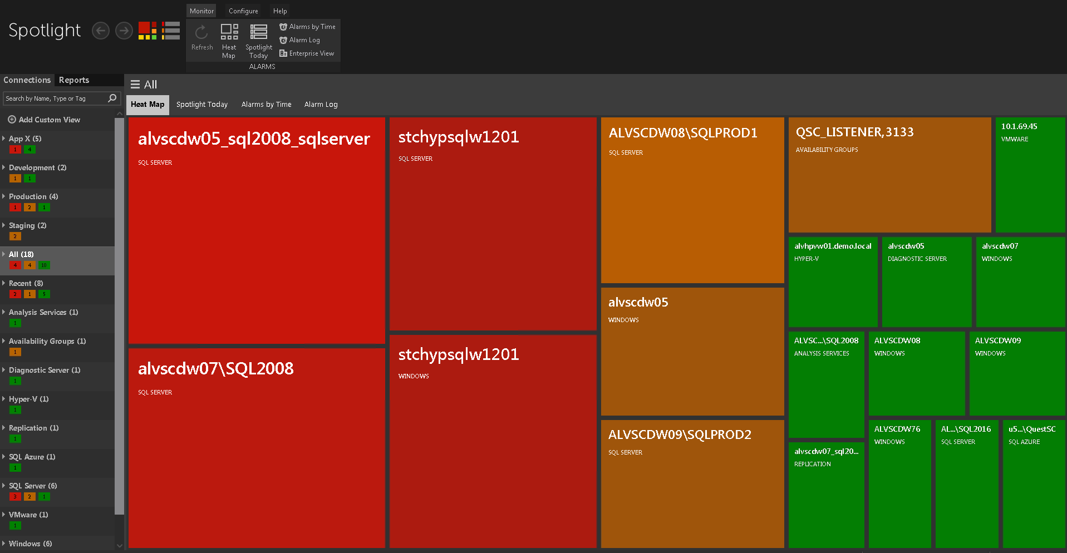Screen dimensions: 1067x553
Task: Open the Configure menu
Action: pyautogui.click(x=243, y=11)
